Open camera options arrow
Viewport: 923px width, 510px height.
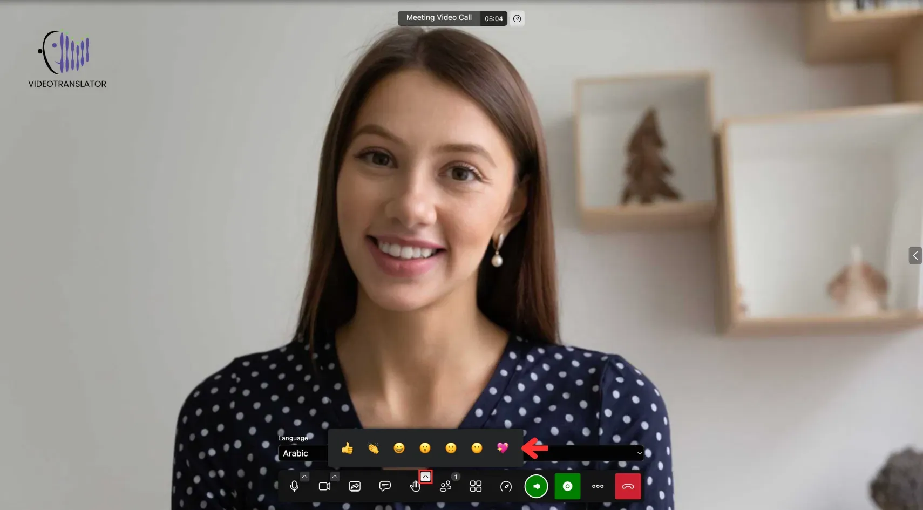tap(335, 477)
